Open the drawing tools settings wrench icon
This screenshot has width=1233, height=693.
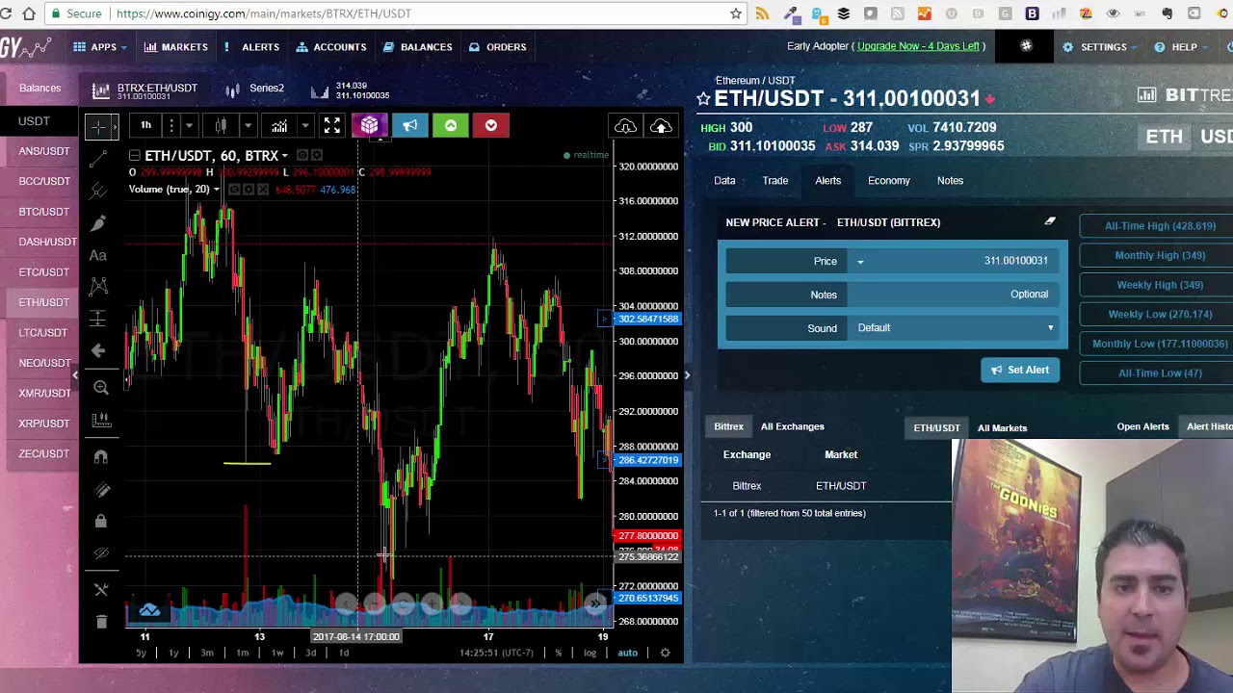pos(100,589)
